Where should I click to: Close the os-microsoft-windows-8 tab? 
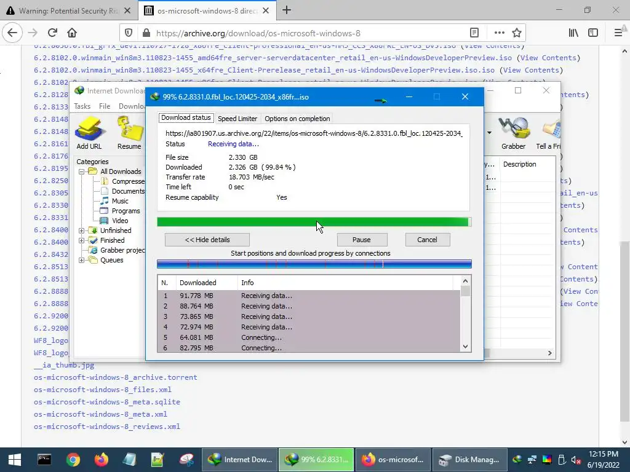pos(266,11)
